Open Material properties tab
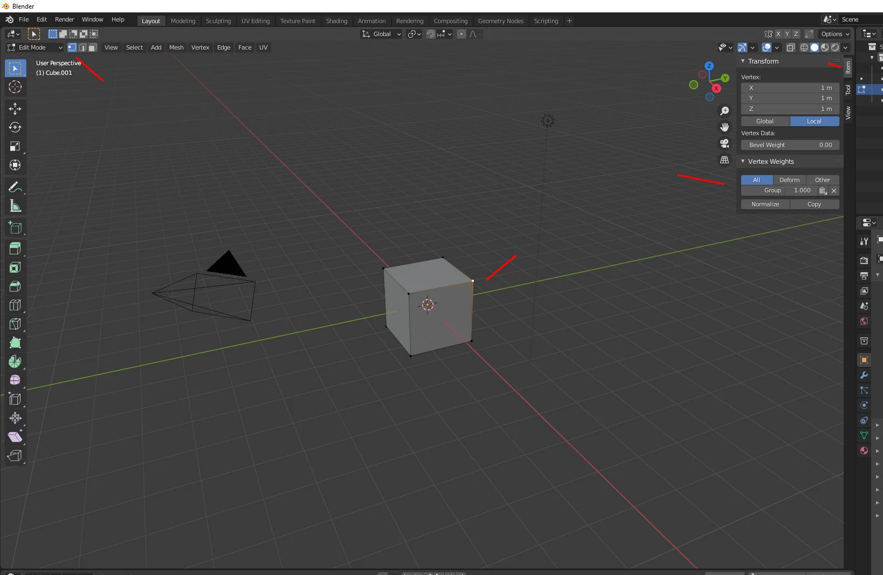The width and height of the screenshot is (883, 575). point(864,451)
